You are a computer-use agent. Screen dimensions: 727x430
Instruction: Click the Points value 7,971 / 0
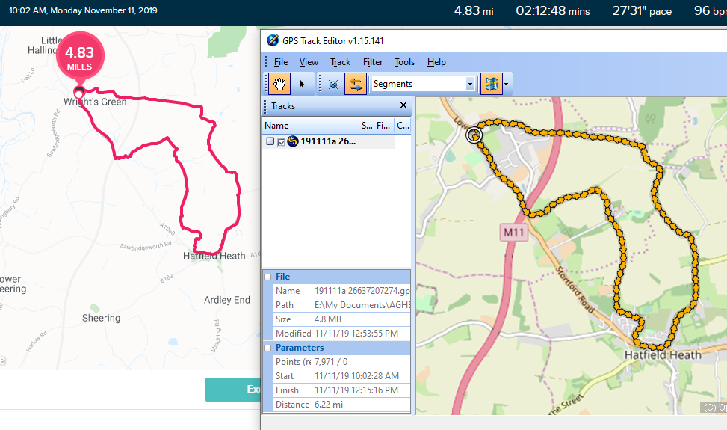[x=362, y=362]
